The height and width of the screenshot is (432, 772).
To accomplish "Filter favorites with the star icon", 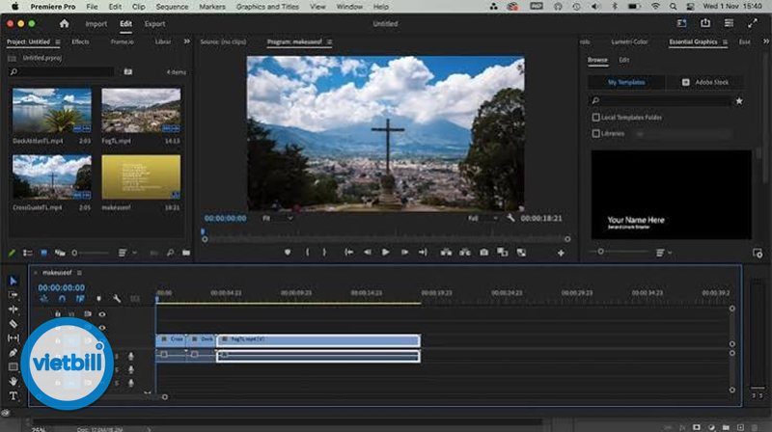I will [x=739, y=101].
